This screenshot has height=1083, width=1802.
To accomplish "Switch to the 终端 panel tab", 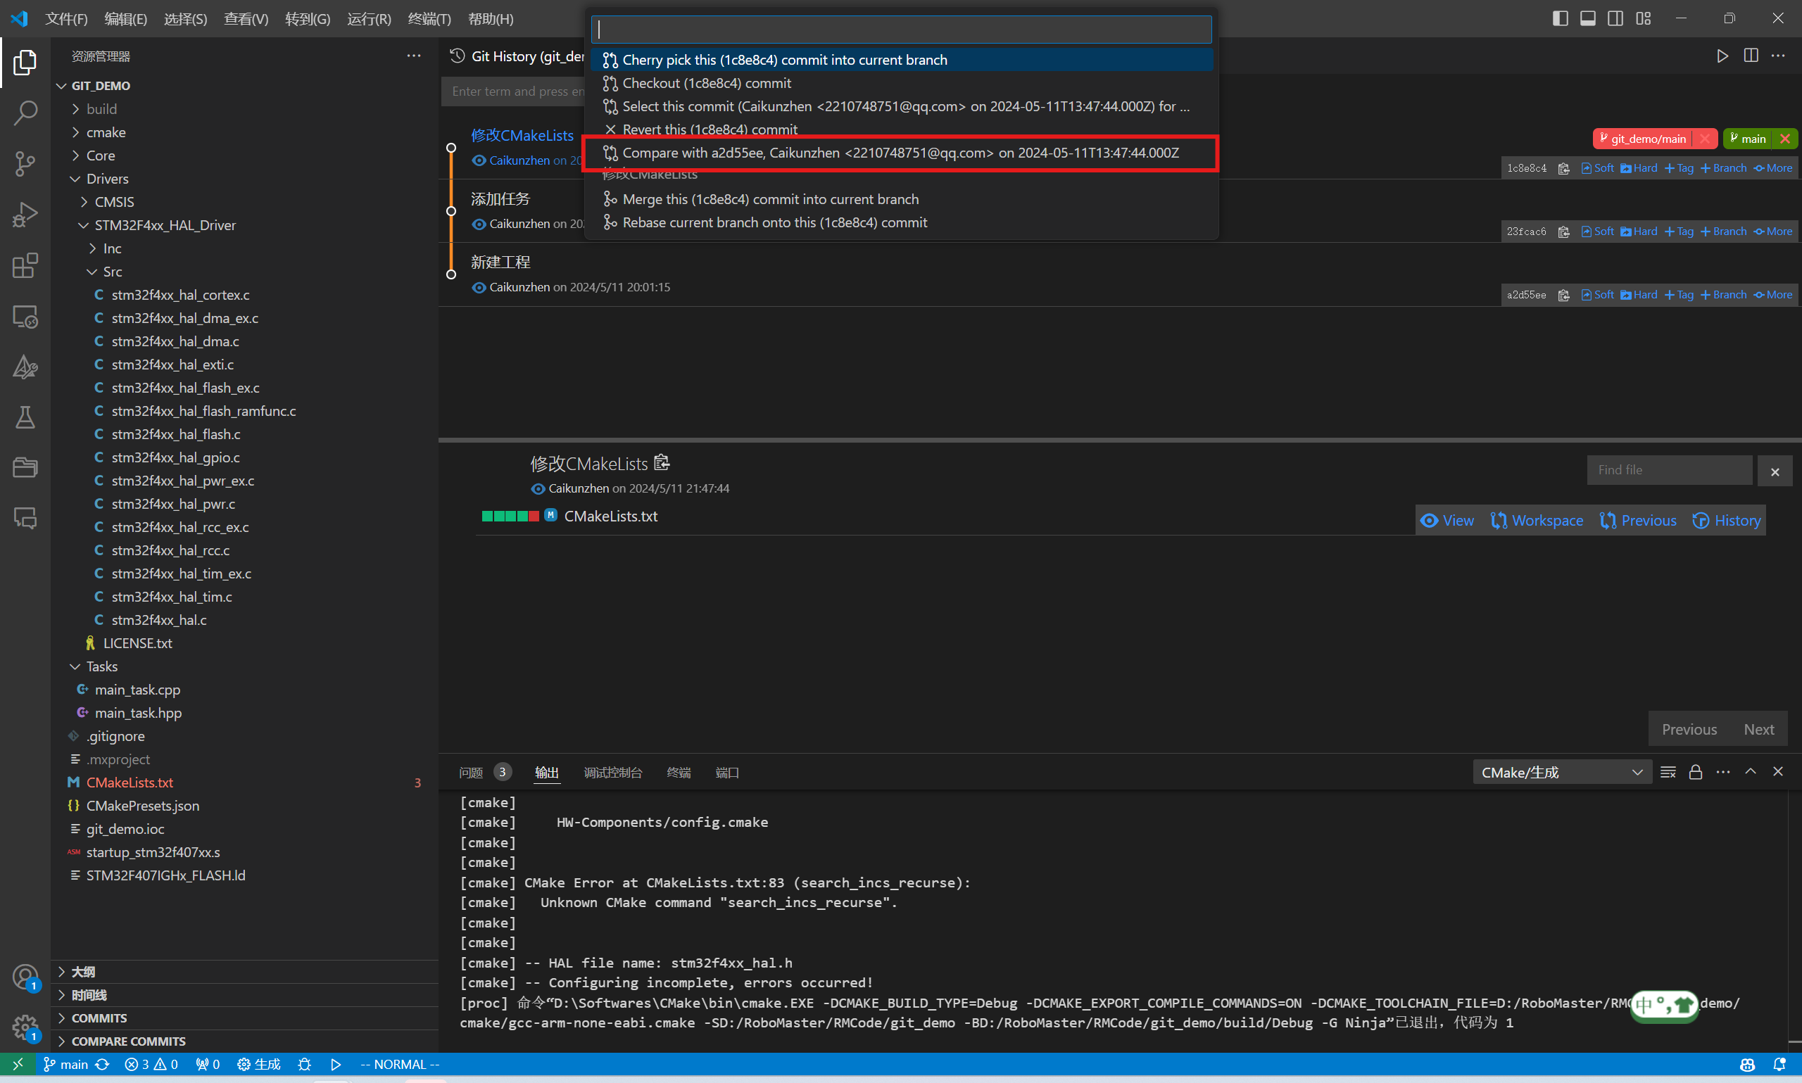I will click(x=678, y=772).
